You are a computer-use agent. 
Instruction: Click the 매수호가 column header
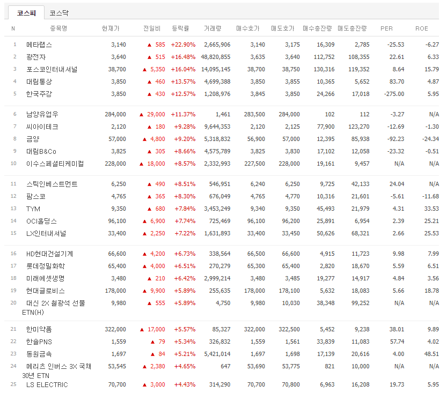coord(248,28)
